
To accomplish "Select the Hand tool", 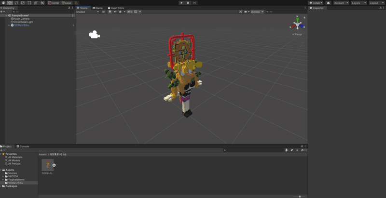I will 3,3.
